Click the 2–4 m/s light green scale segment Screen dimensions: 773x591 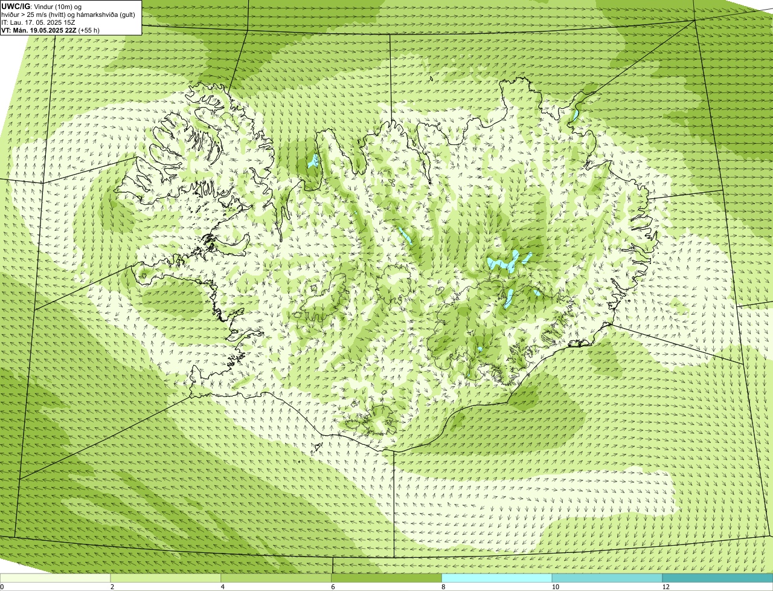click(x=166, y=578)
